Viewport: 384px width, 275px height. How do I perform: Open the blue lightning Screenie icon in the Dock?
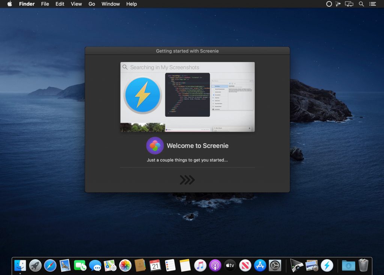pos(327,265)
